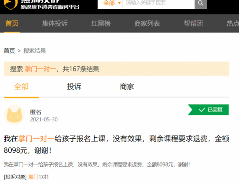Open the complaint title about 8098元 refund
This screenshot has height=183, width=239.
116,144
